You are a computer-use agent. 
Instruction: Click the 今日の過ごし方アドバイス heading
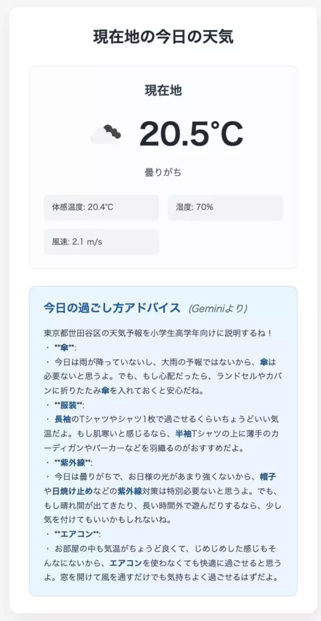[112, 308]
